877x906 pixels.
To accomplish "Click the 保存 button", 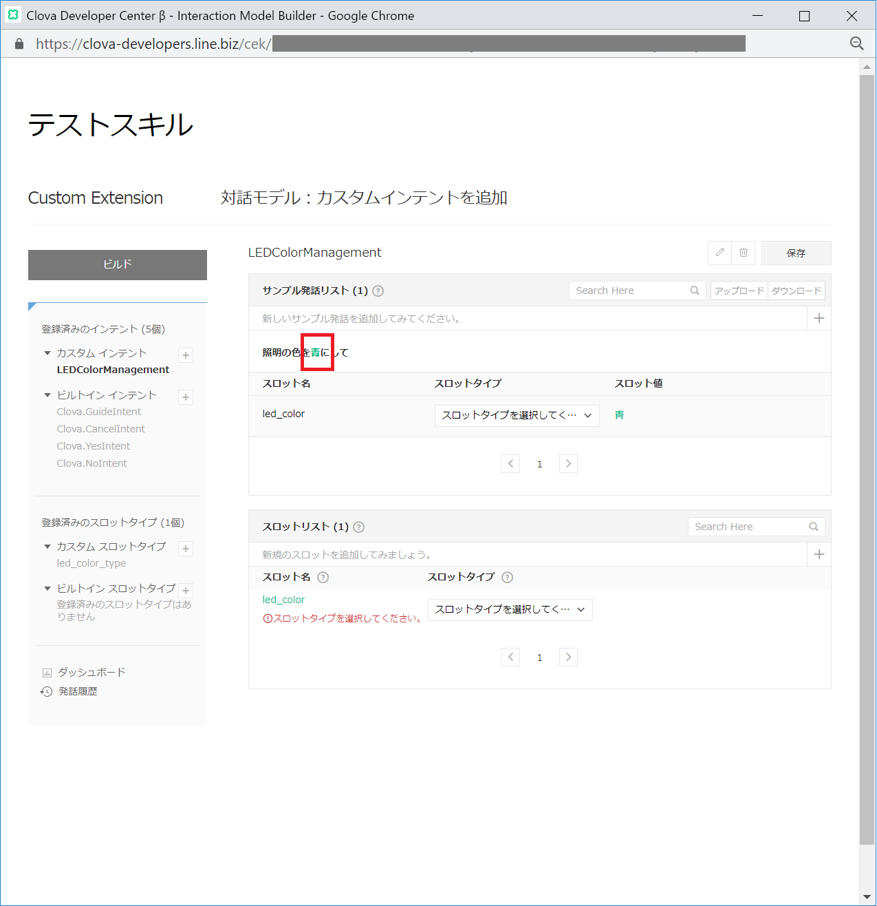I will coord(796,253).
